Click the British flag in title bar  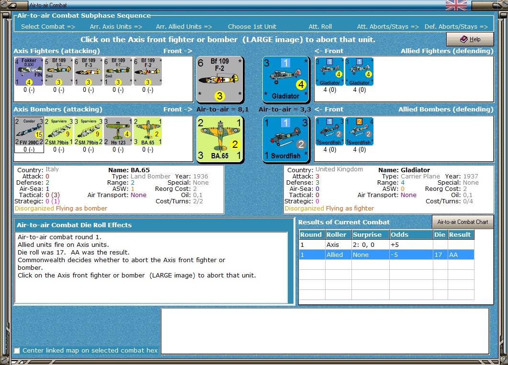point(456,5)
